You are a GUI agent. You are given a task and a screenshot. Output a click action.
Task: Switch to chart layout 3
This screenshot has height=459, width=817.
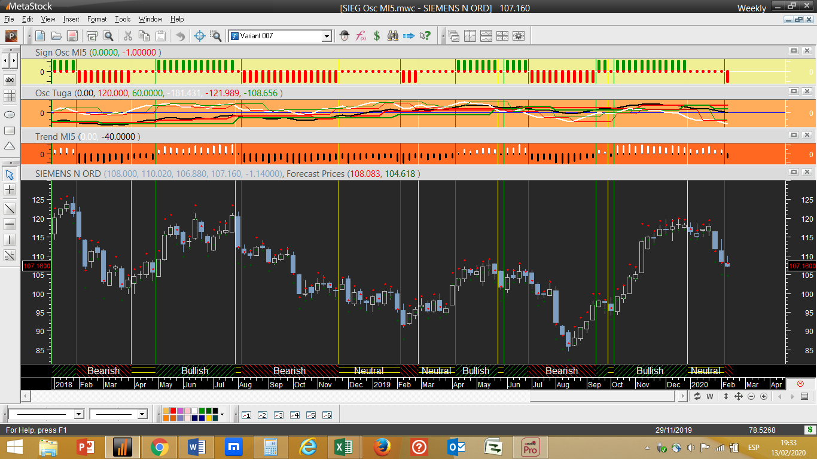[x=278, y=415]
